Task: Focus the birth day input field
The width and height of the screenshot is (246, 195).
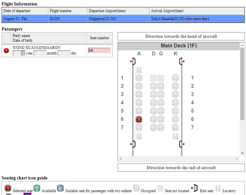Action: point(64,53)
